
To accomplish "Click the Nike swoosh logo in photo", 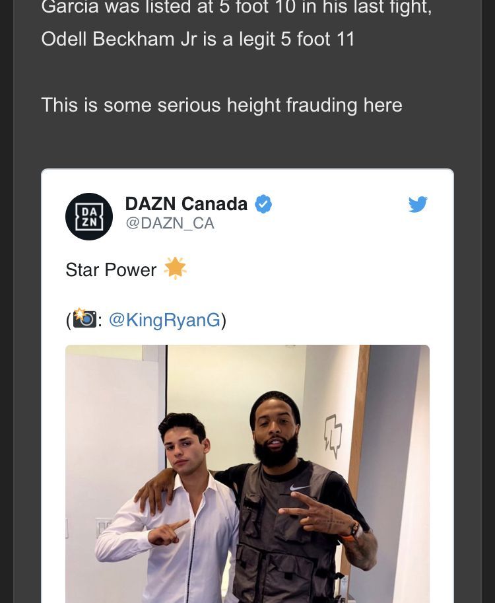I will point(300,487).
